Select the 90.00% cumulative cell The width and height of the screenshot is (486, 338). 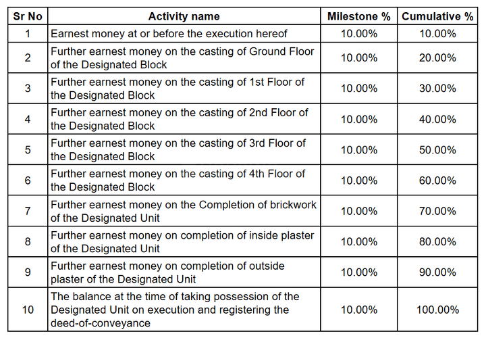(437, 272)
